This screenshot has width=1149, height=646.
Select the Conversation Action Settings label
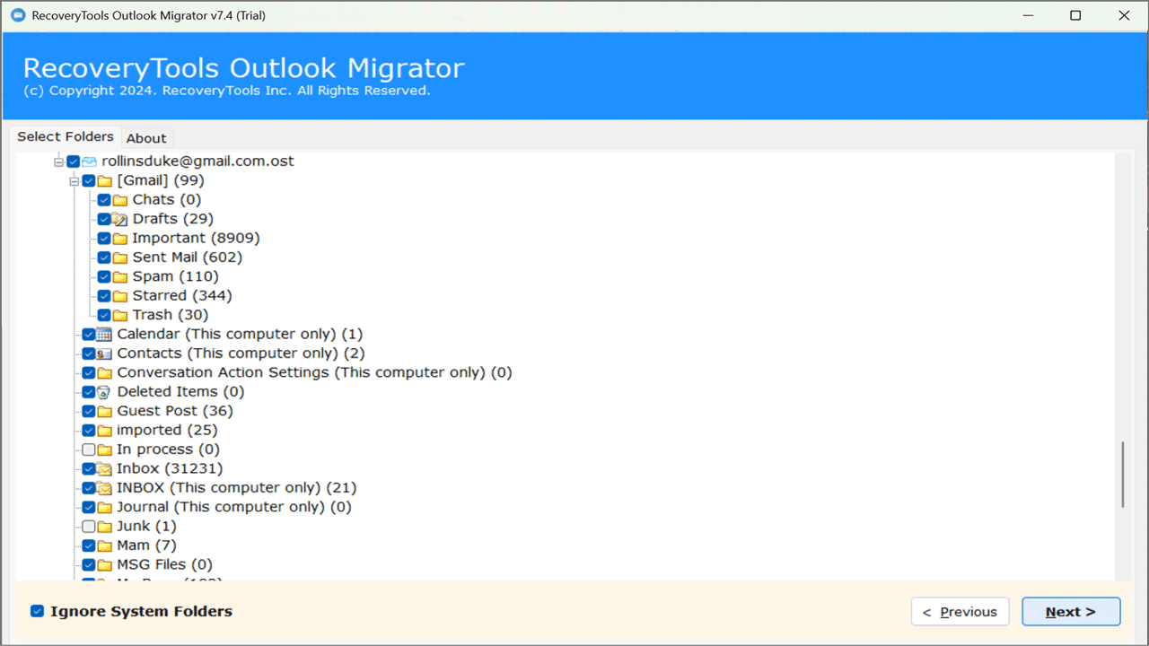coord(314,372)
